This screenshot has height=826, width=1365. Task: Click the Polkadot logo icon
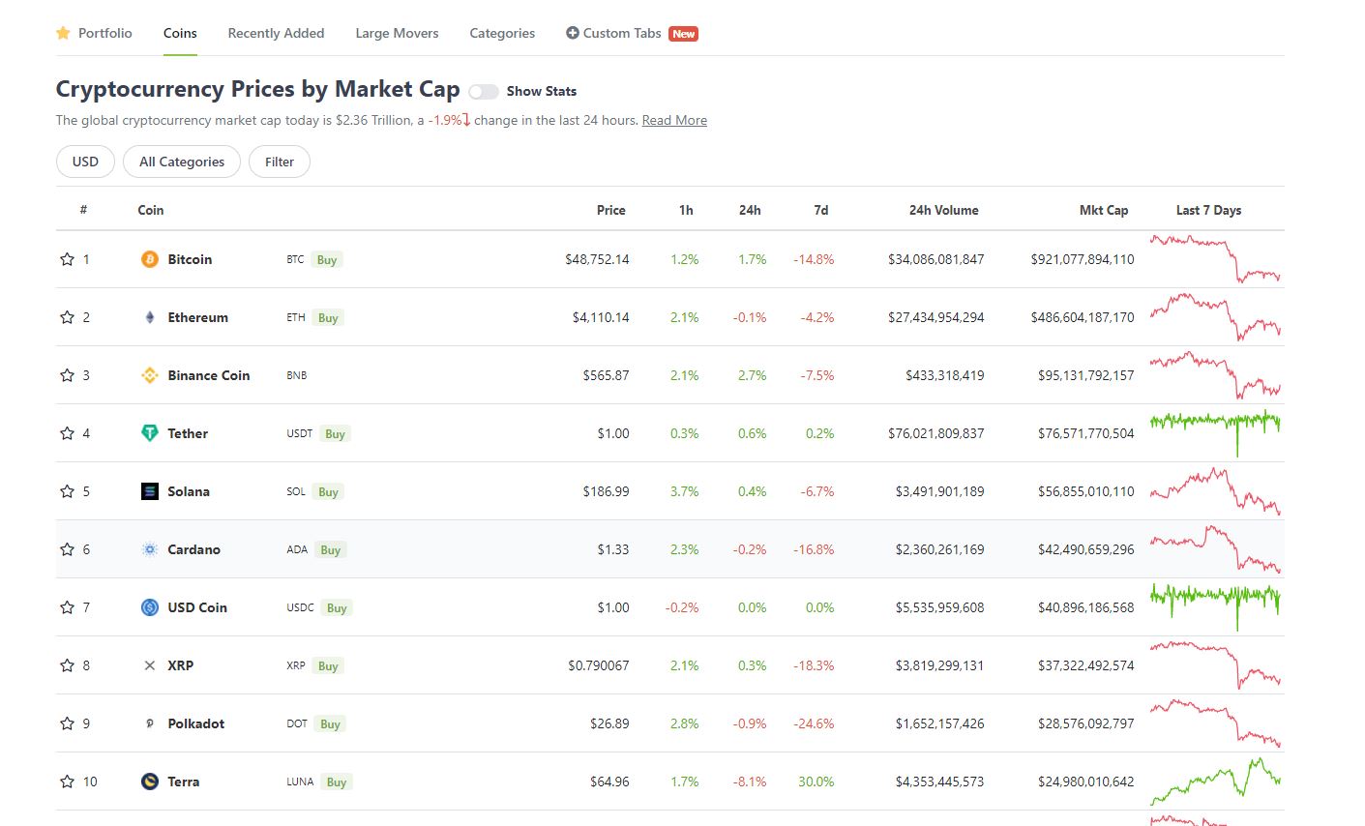coord(150,723)
